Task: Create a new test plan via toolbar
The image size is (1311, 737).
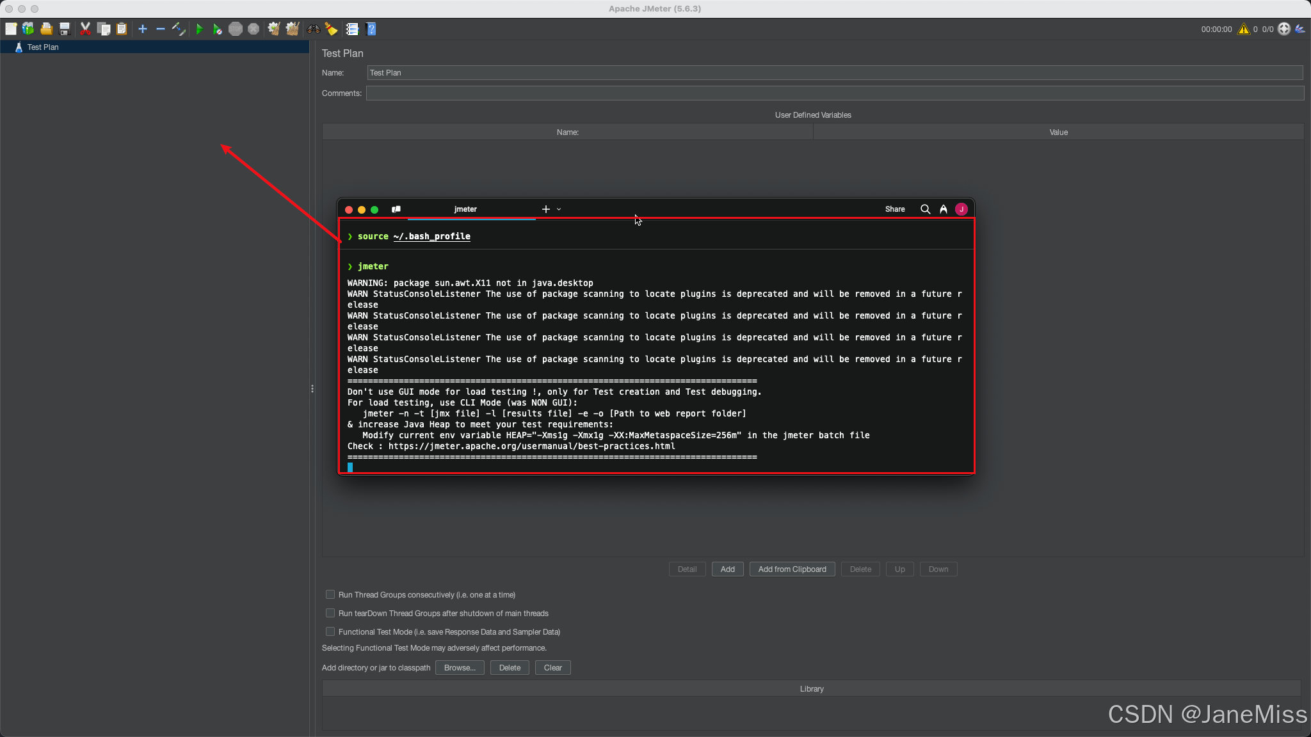Action: pos(11,29)
